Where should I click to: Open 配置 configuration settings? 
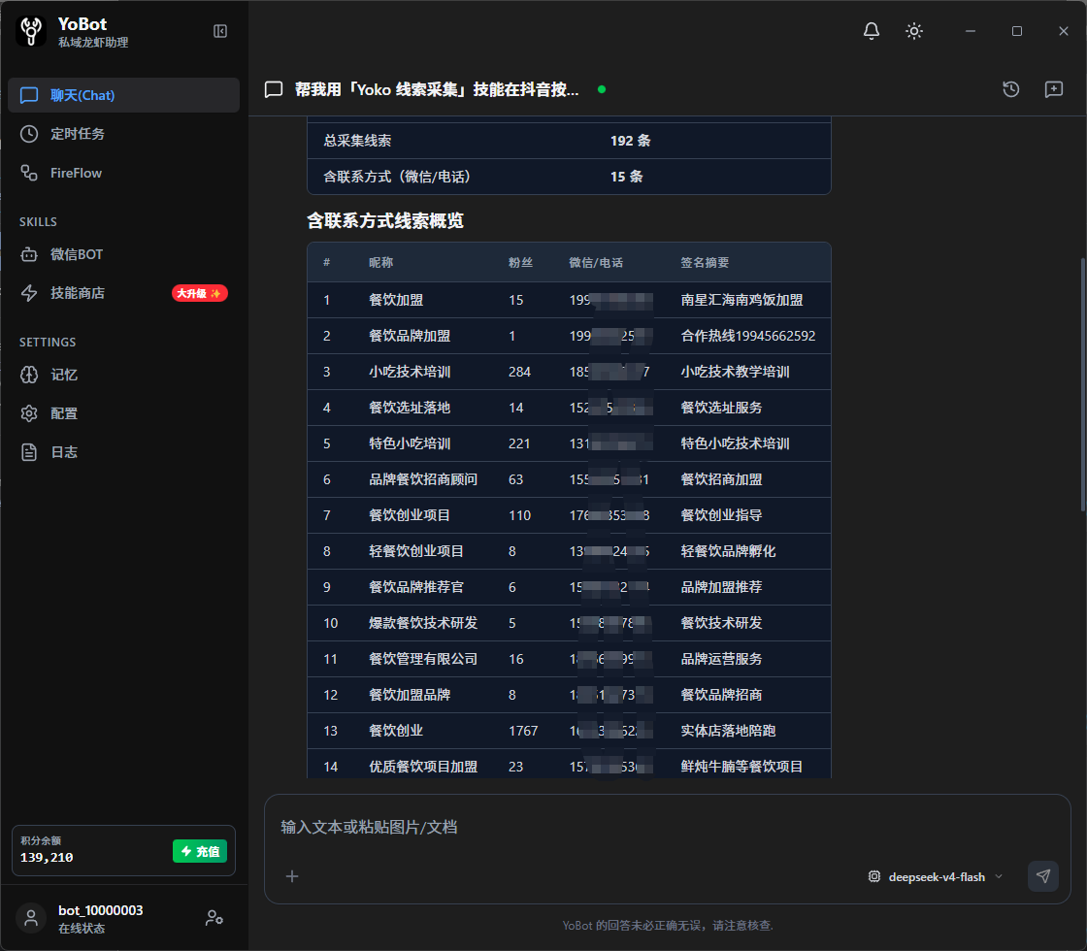(x=123, y=413)
